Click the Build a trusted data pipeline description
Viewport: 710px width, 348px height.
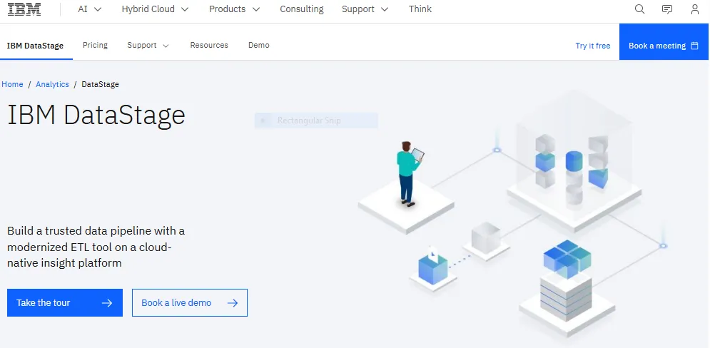click(x=96, y=247)
